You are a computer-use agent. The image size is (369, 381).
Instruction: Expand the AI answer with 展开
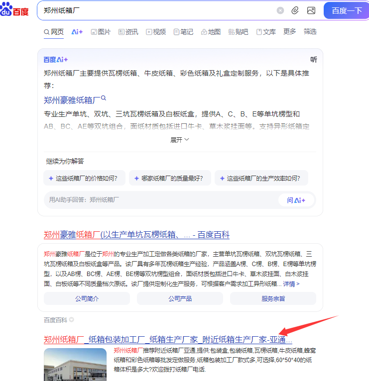(x=179, y=140)
